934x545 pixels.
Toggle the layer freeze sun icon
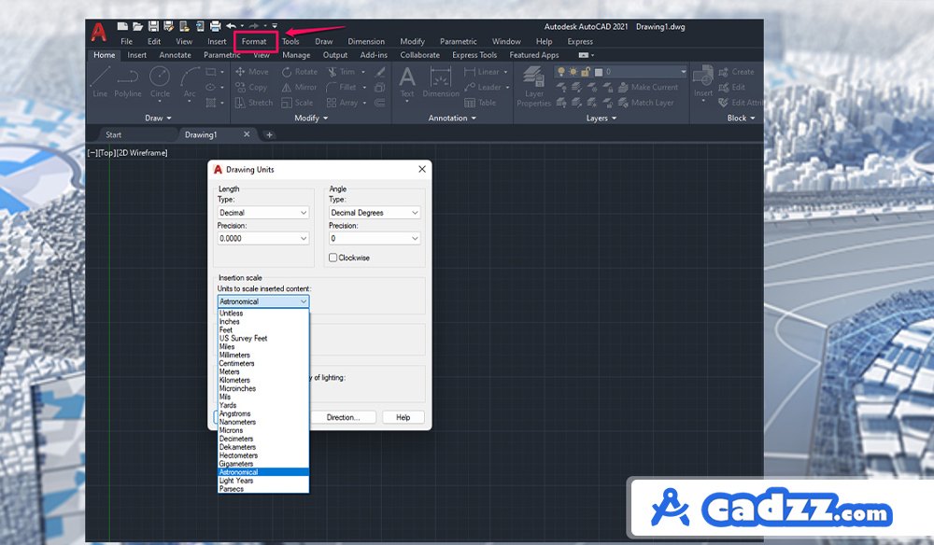pos(573,72)
